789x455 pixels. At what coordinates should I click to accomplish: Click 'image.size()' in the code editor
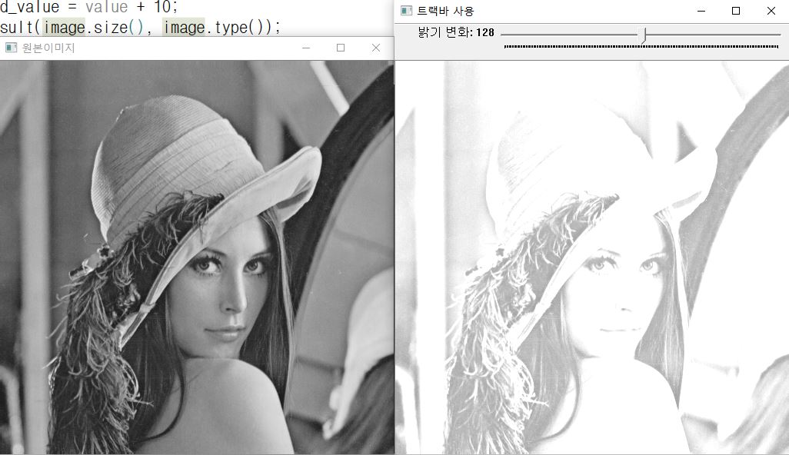[x=94, y=27]
